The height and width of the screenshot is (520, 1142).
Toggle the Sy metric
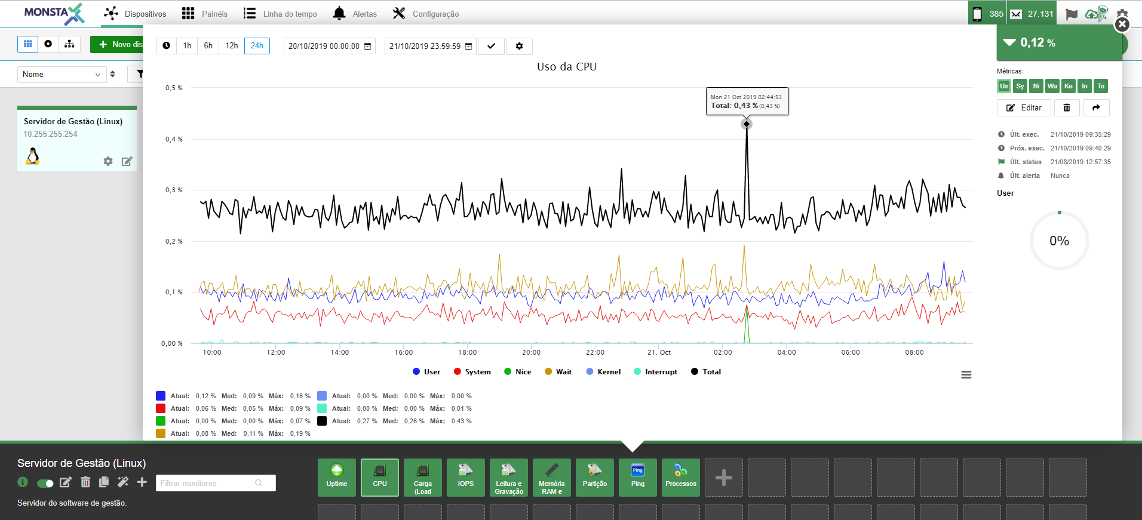coord(1020,86)
